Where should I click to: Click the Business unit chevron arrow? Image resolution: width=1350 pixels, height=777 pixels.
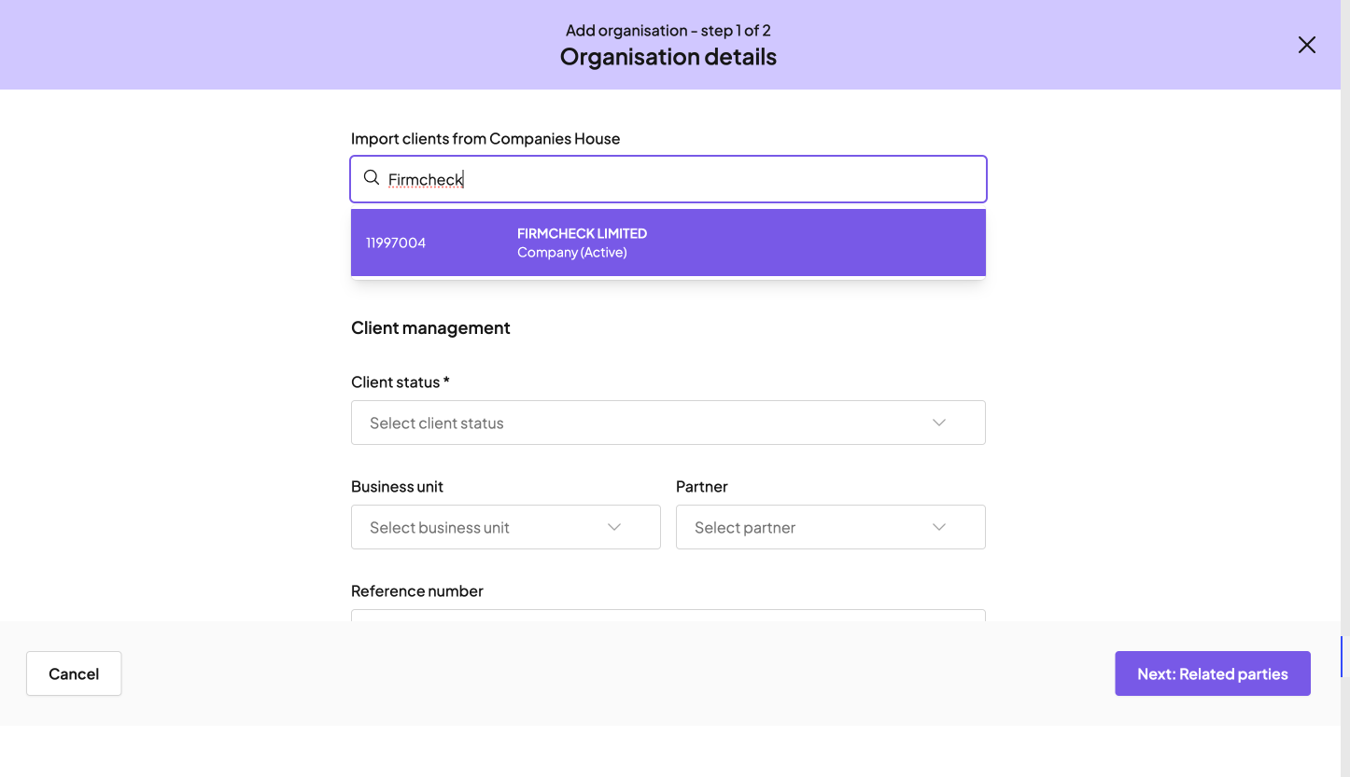[613, 527]
